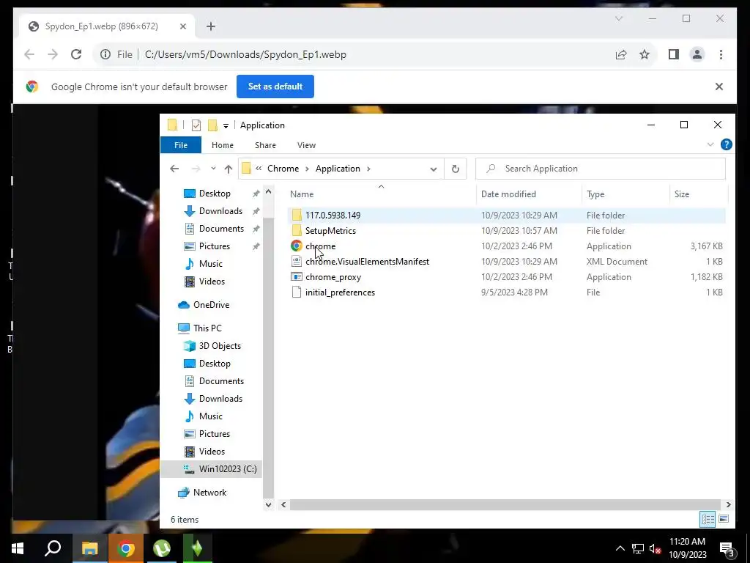Screen dimensions: 750x563
Task: Go up one folder level
Action: coord(229,169)
